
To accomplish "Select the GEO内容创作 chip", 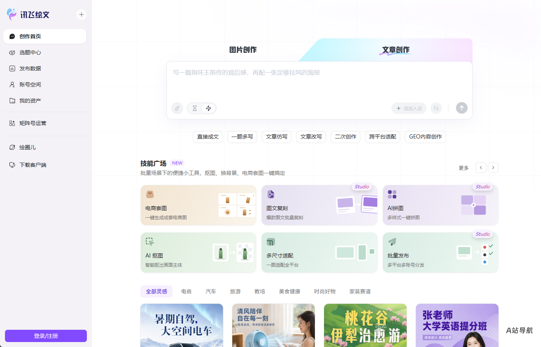I will pos(425,137).
